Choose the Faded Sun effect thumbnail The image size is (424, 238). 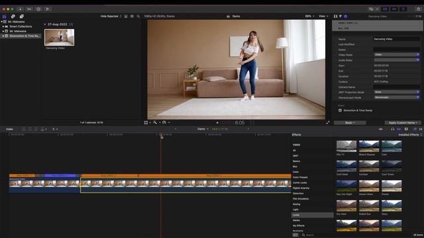[369, 206]
